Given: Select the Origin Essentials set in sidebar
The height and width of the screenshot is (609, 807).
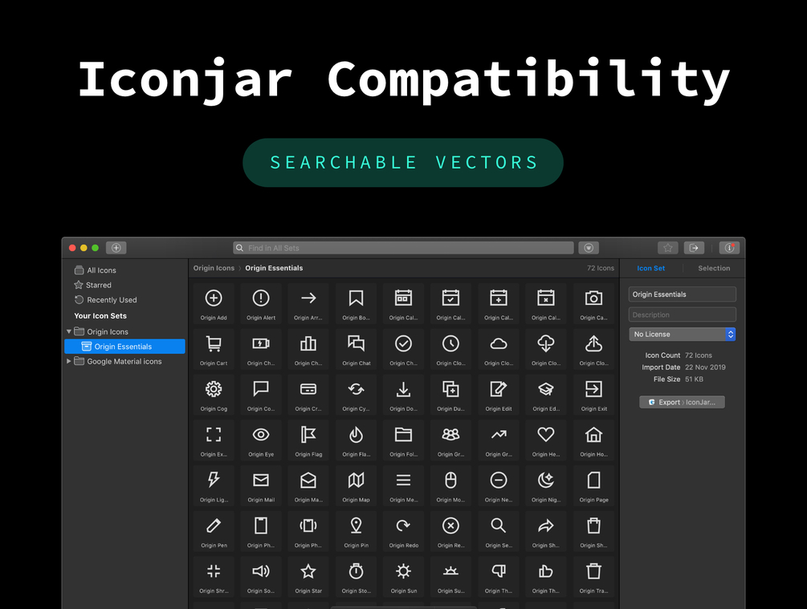Looking at the screenshot, I should point(124,347).
